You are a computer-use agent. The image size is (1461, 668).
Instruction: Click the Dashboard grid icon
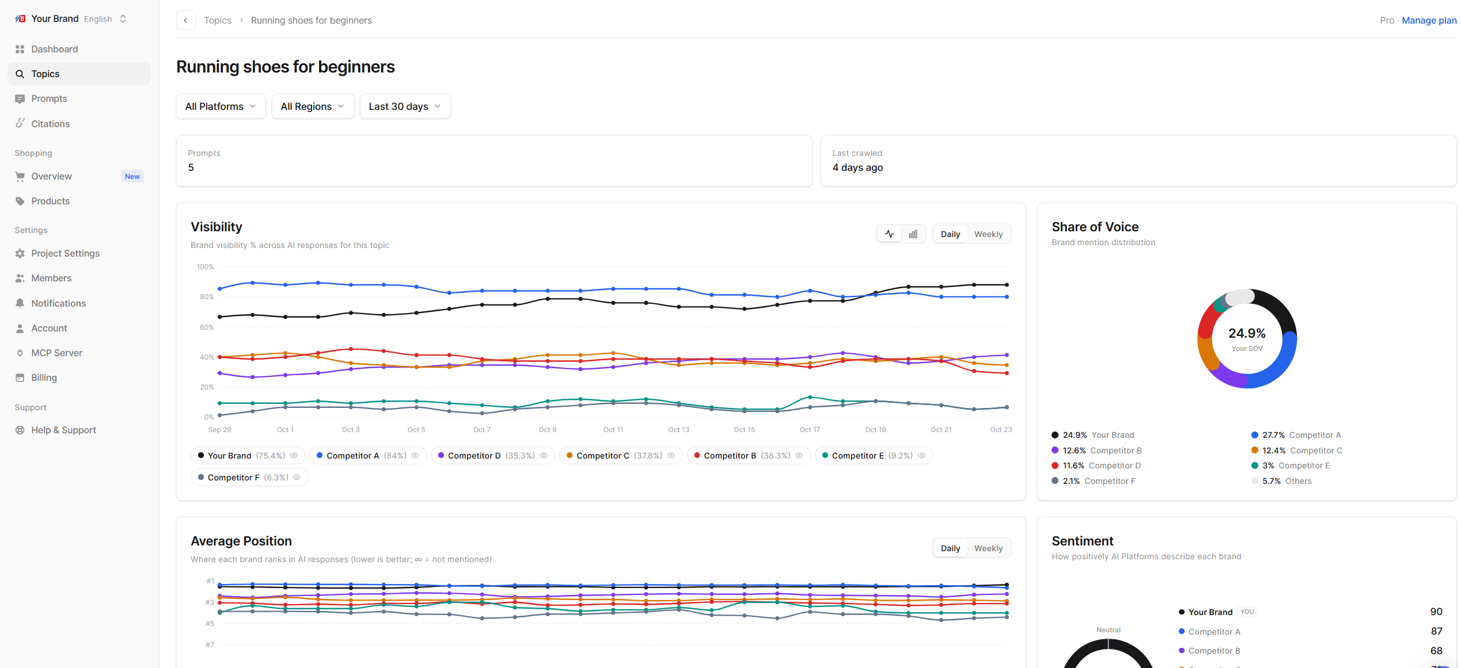(x=20, y=49)
